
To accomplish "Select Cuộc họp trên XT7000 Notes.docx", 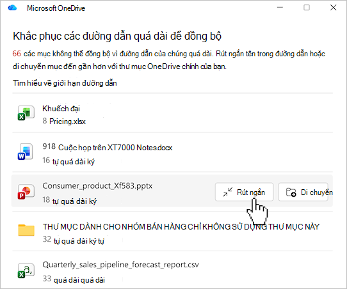I will (x=115, y=147).
